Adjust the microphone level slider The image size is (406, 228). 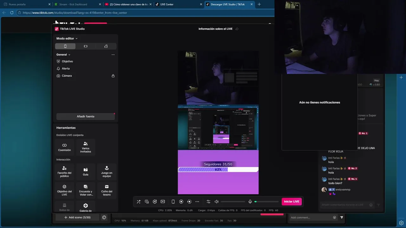[x=266, y=202]
